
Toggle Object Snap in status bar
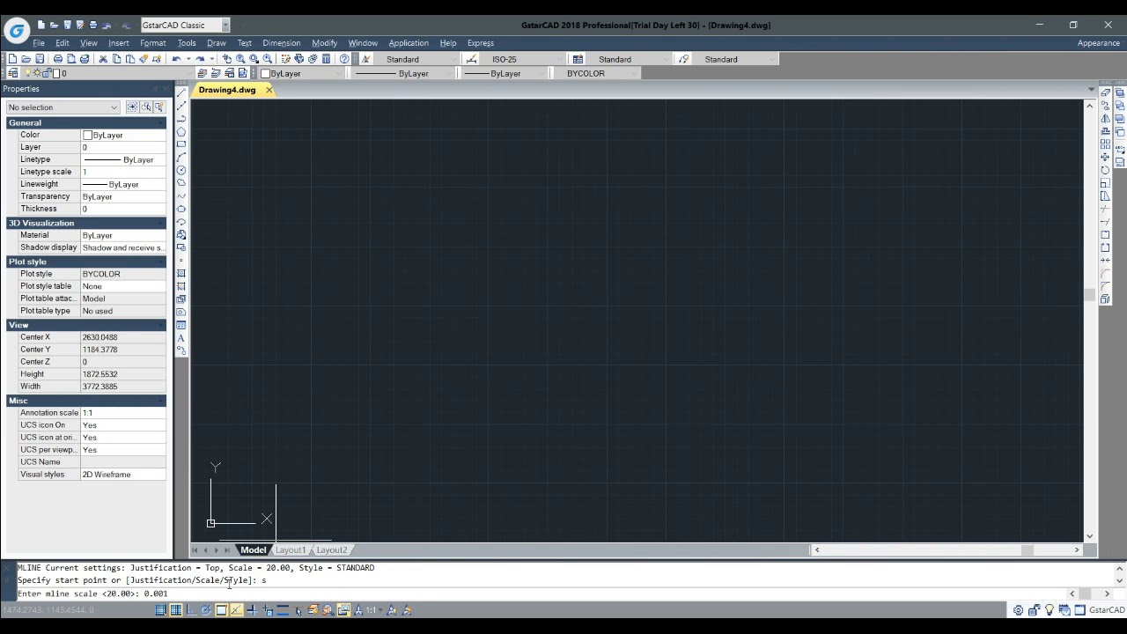click(x=221, y=610)
